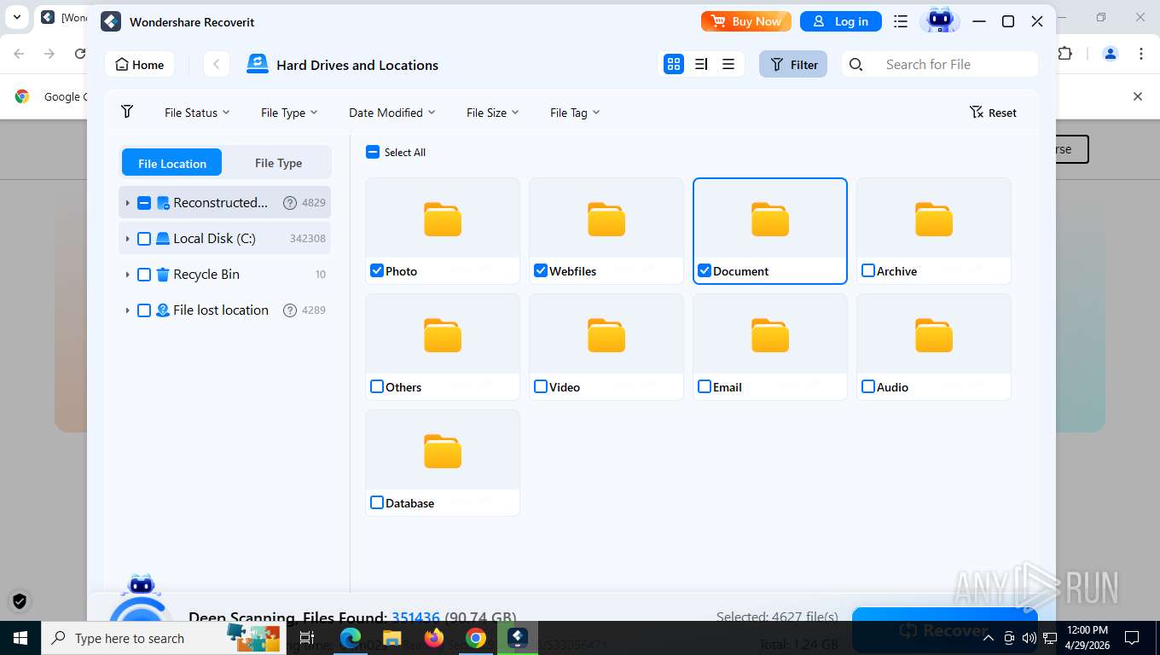The height and width of the screenshot is (655, 1160).
Task: Check the File lost location checkbox
Action: pos(144,310)
